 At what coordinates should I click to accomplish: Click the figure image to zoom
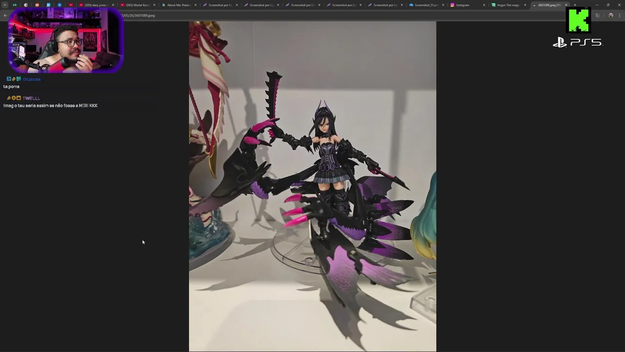click(x=312, y=186)
